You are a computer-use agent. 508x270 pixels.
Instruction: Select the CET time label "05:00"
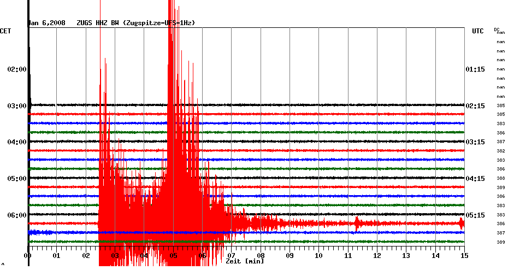coord(17,179)
